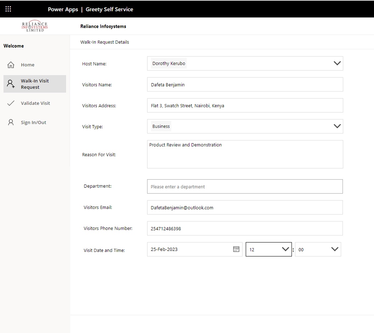Expand the Host Name dropdown
Screen dimensions: 374x333
click(x=337, y=63)
